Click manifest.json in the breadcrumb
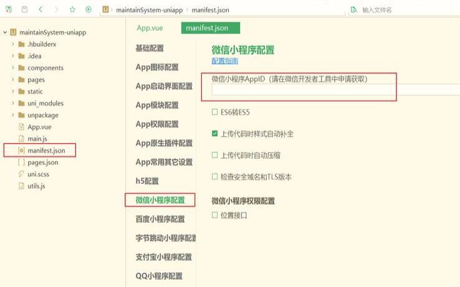 [210, 10]
